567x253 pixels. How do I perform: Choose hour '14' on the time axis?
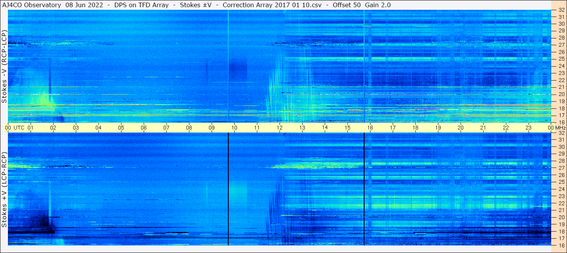point(325,128)
